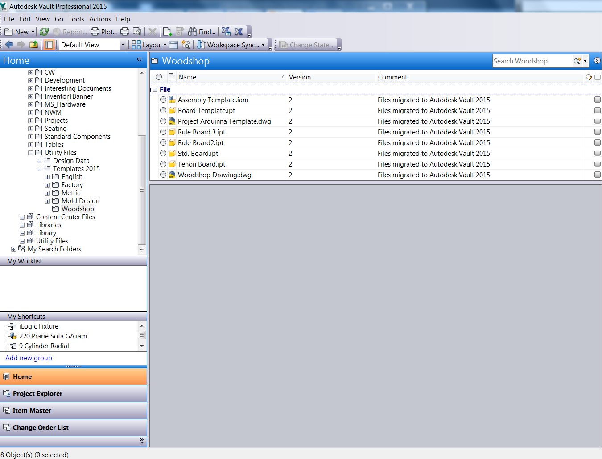The width and height of the screenshot is (602, 459).
Task: Click the Layout button label
Action: coord(153,45)
